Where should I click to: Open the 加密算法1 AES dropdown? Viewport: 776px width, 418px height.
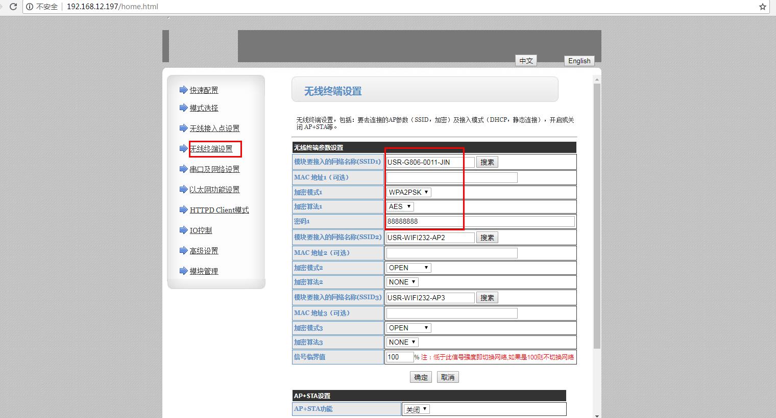coord(400,206)
